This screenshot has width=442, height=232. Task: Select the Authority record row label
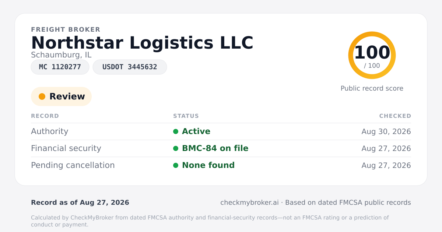click(50, 131)
